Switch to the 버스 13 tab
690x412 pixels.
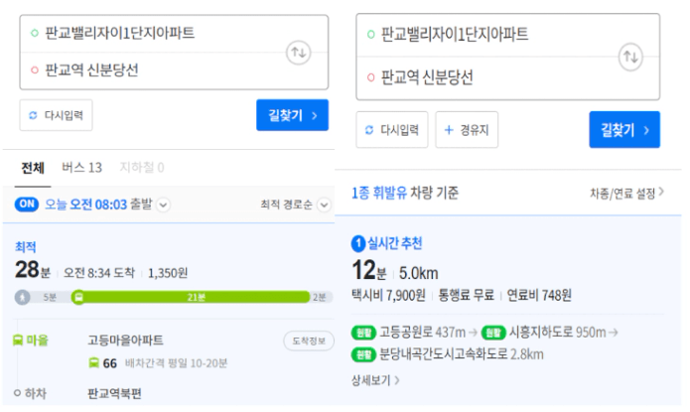[x=81, y=168]
